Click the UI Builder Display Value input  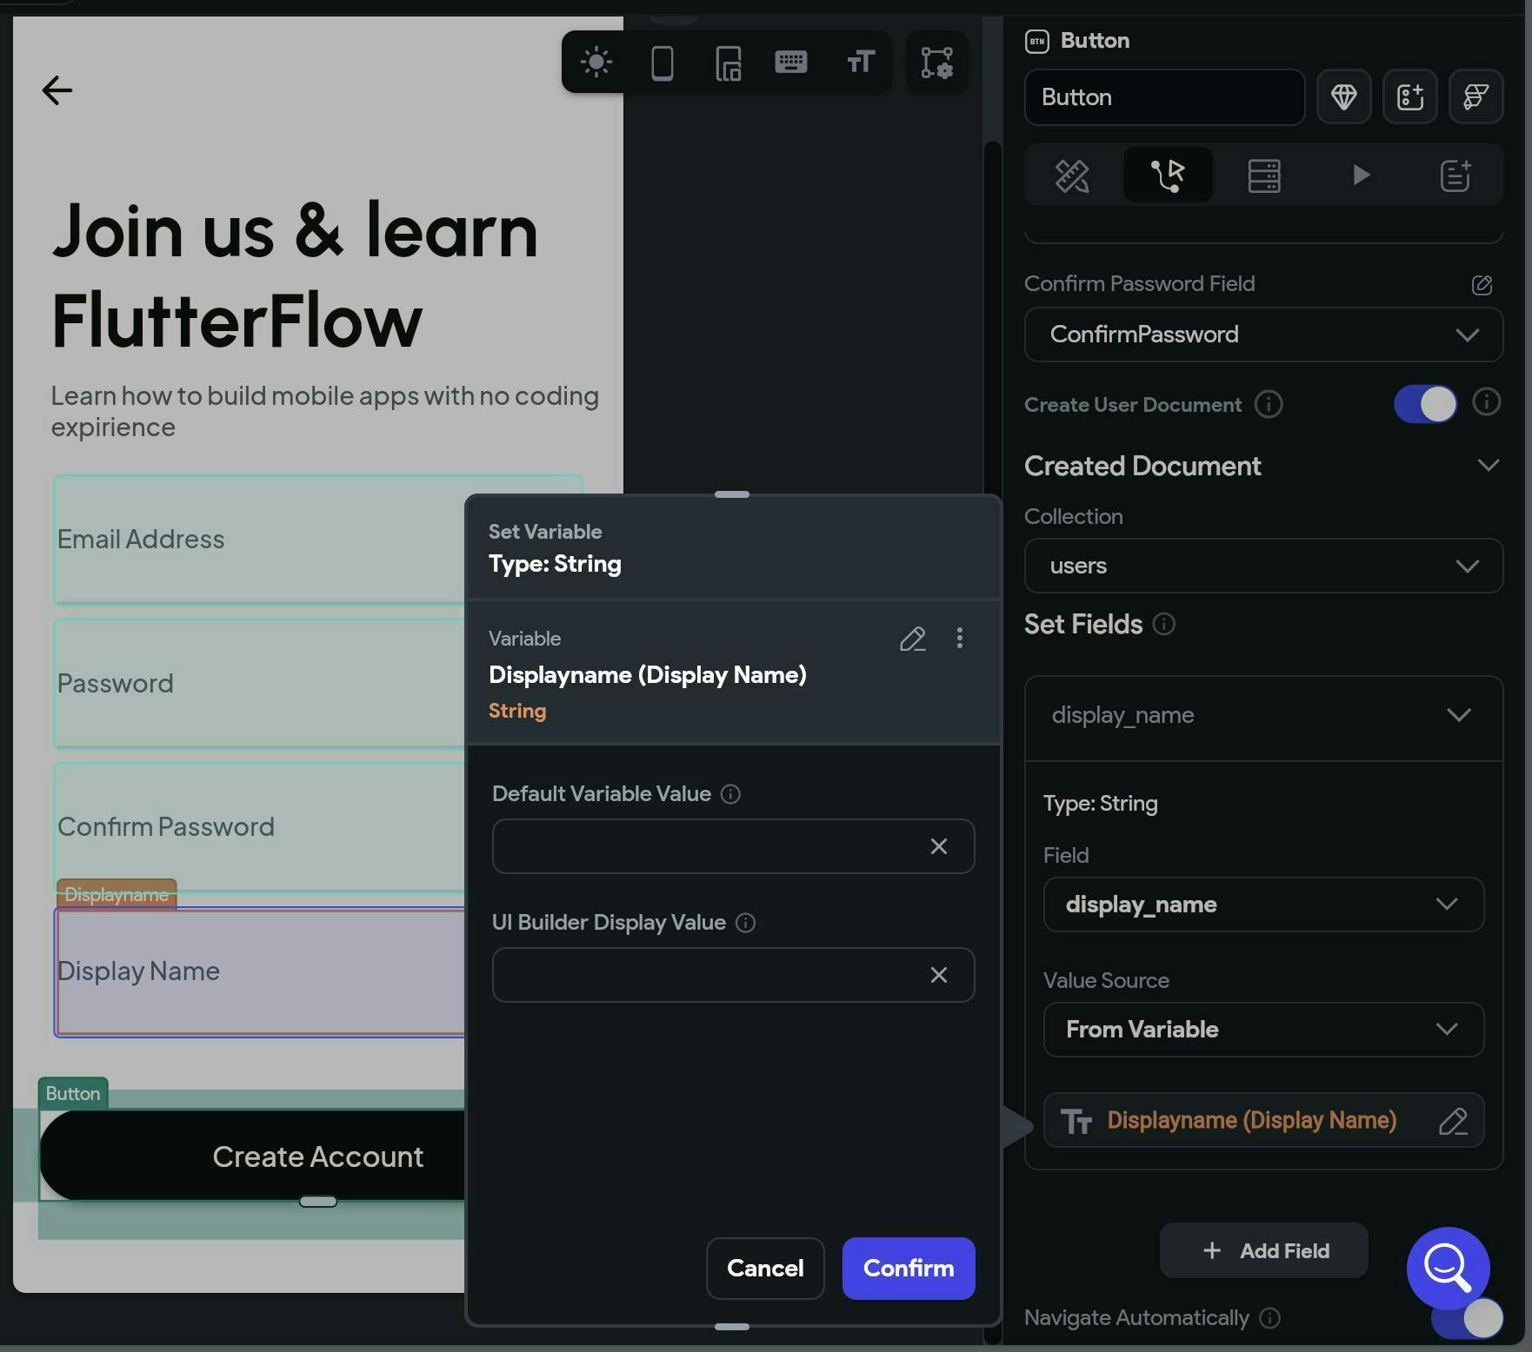pos(734,975)
